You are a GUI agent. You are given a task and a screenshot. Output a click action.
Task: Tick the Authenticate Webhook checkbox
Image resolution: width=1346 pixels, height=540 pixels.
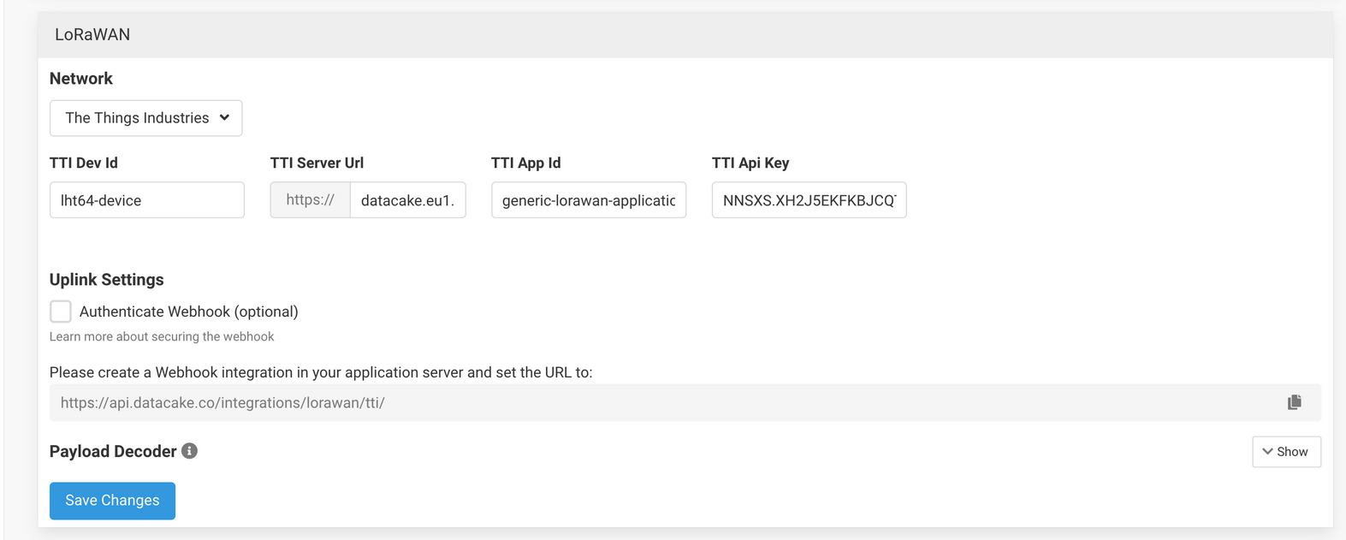[x=60, y=312]
